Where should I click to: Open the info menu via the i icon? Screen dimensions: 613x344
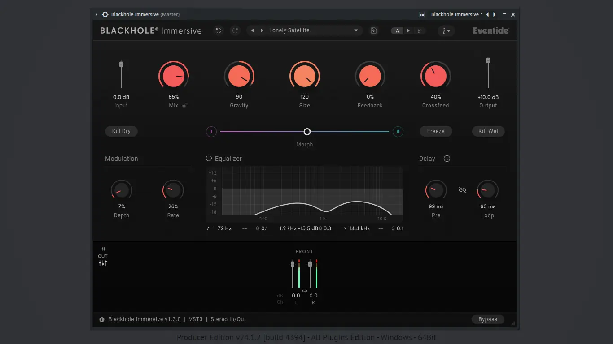[x=444, y=30]
